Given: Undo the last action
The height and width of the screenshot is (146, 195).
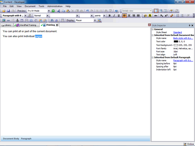Looking at the screenshot, I should click(87, 11).
